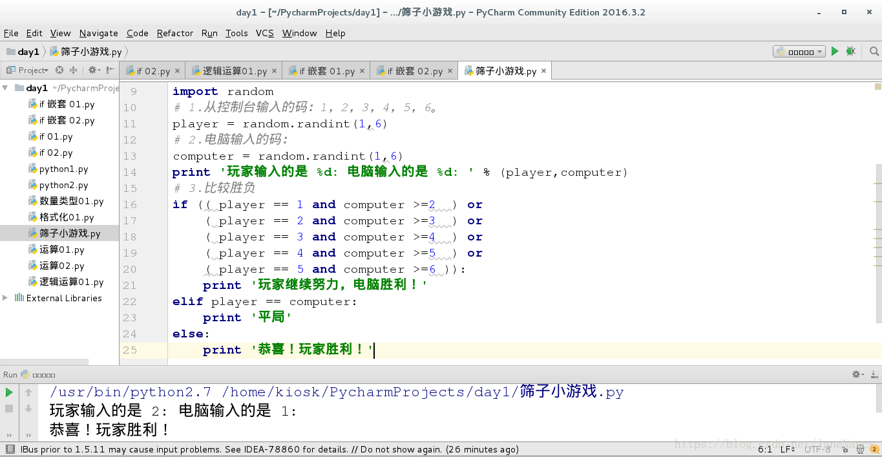The height and width of the screenshot is (457, 882).
Task: Hide the Project panel with the hide icon
Action: (x=110, y=70)
